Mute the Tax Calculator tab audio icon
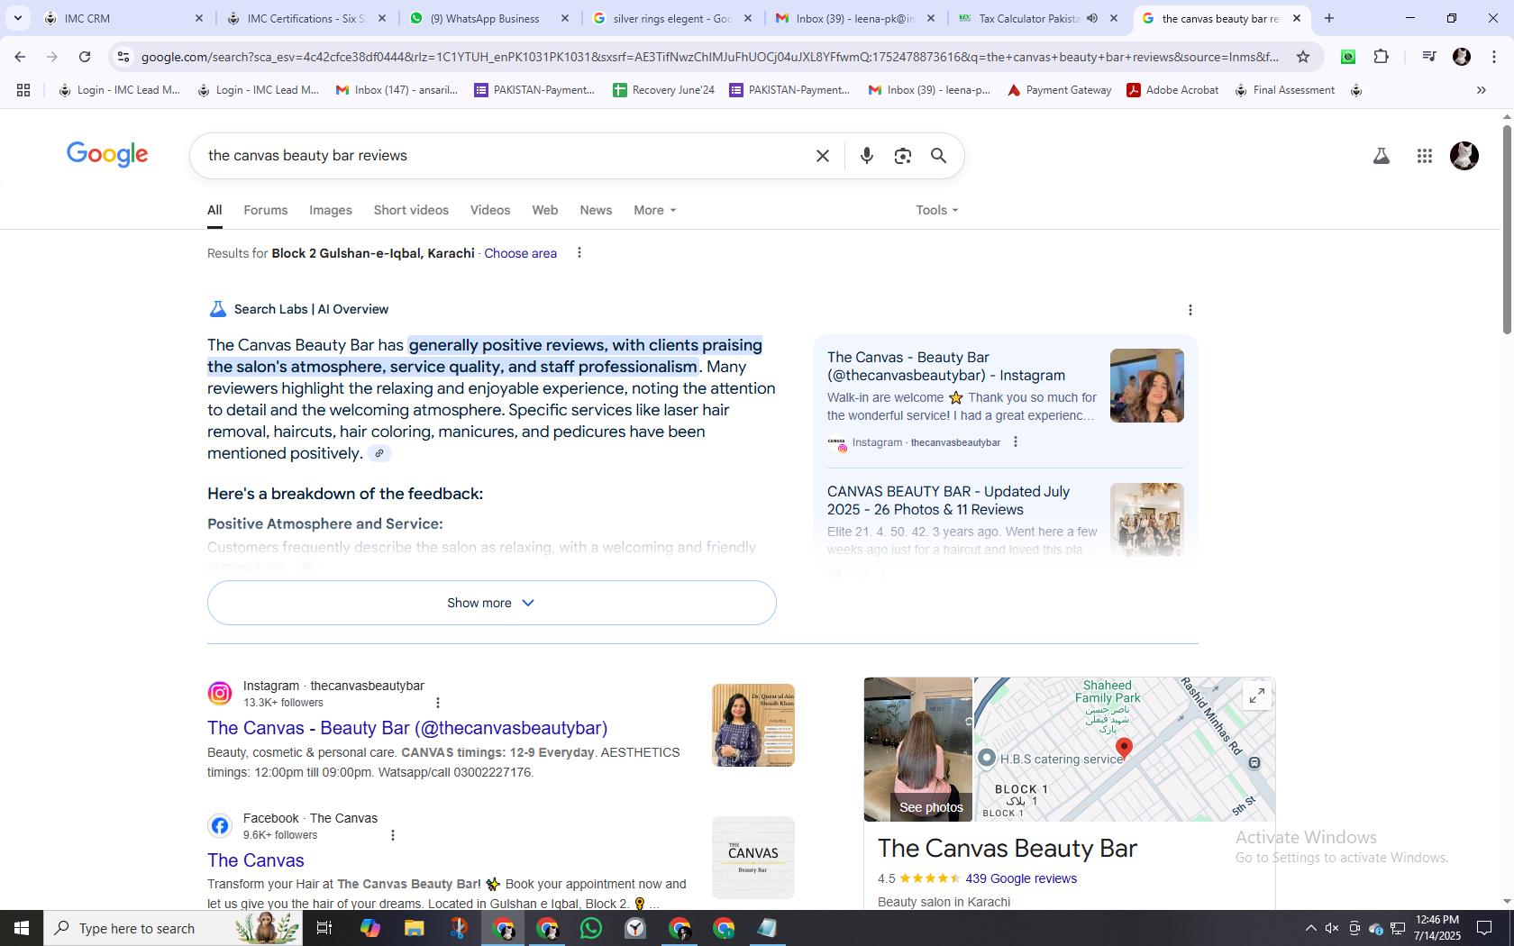The height and width of the screenshot is (946, 1514). 1092,18
